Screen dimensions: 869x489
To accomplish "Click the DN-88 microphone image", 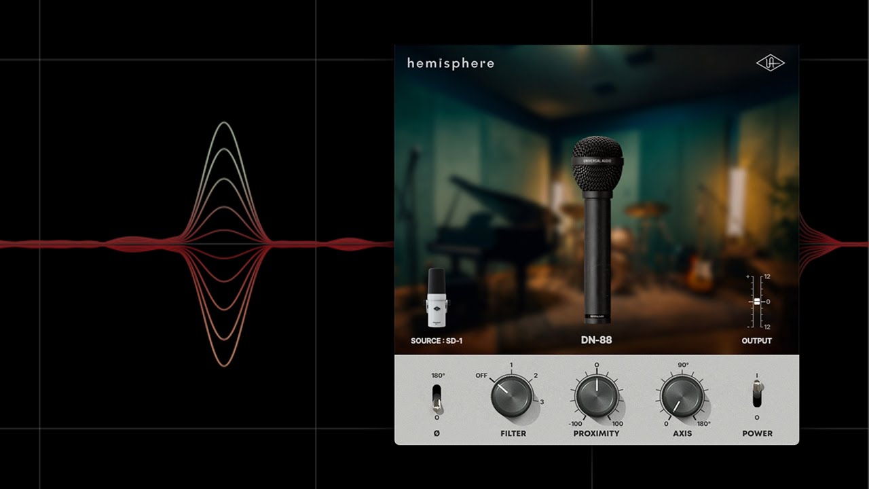I will (x=597, y=230).
